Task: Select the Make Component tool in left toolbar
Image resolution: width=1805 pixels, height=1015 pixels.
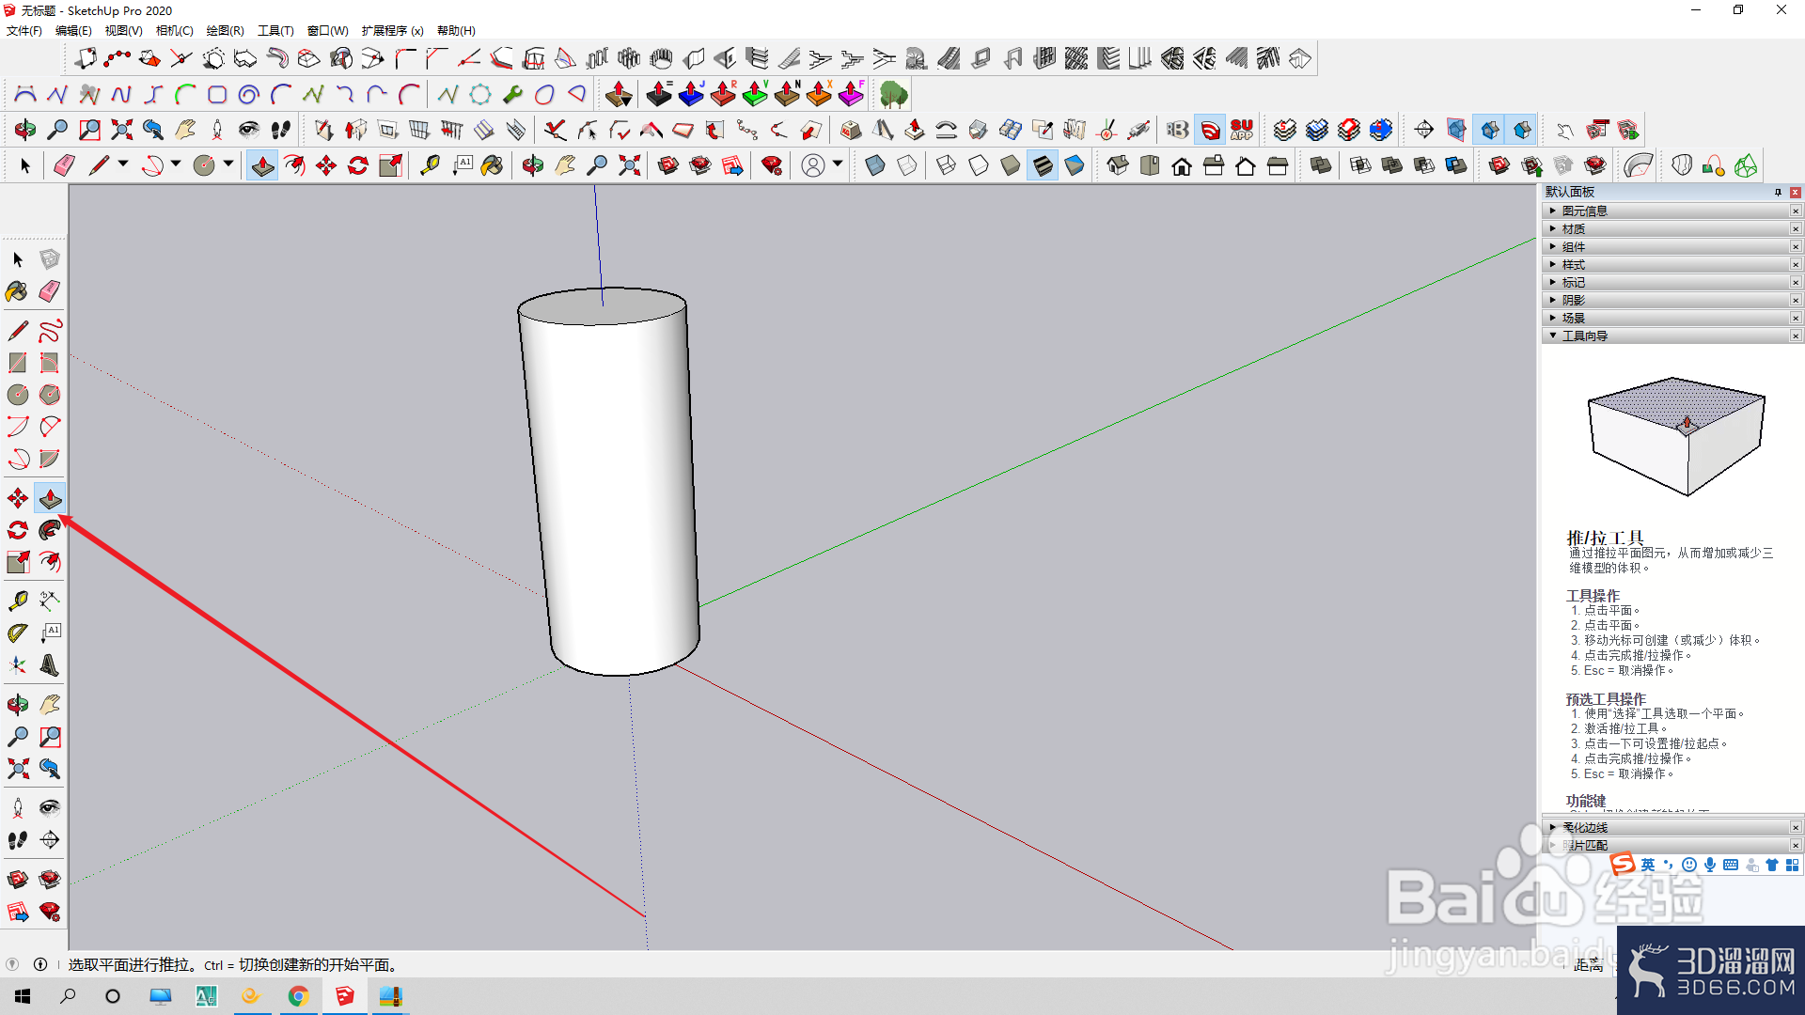Action: [50, 258]
